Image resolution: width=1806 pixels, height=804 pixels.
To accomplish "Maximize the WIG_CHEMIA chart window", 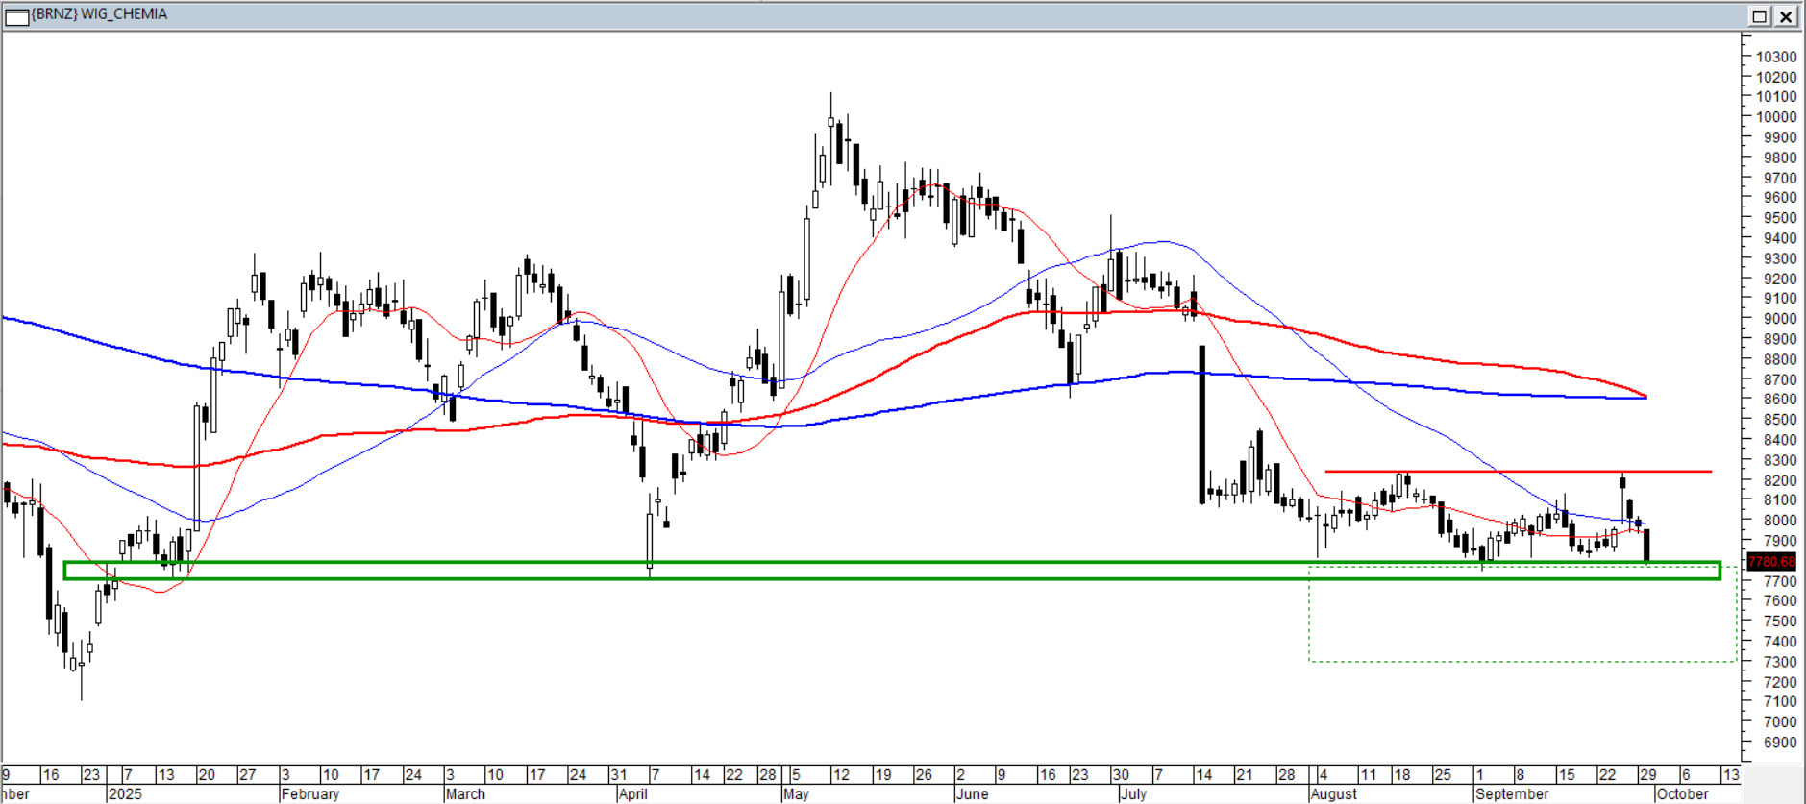I will coord(1759,16).
